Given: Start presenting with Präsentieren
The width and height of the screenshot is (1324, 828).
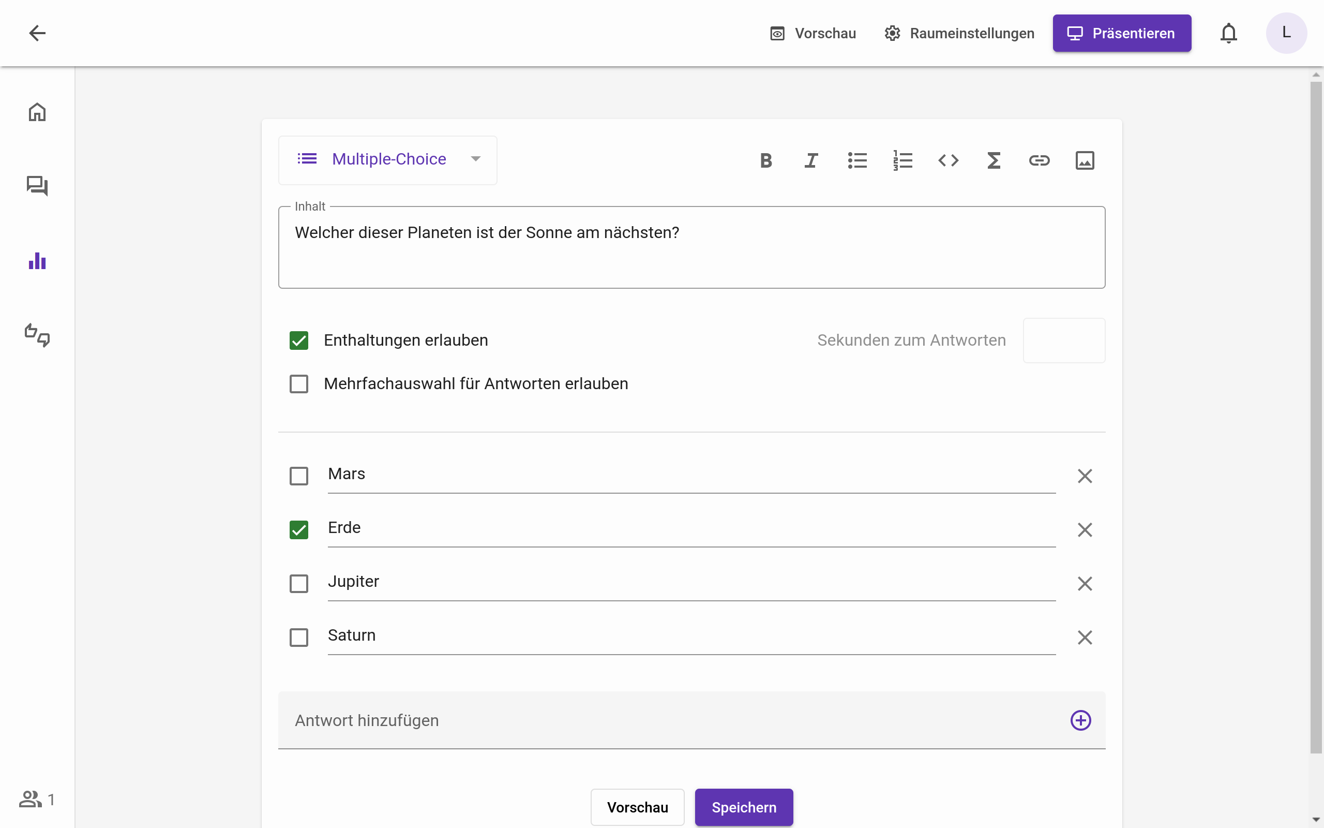Looking at the screenshot, I should click(1122, 34).
